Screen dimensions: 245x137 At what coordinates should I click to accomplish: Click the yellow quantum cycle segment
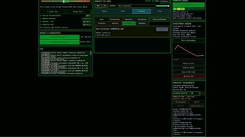[179, 9]
